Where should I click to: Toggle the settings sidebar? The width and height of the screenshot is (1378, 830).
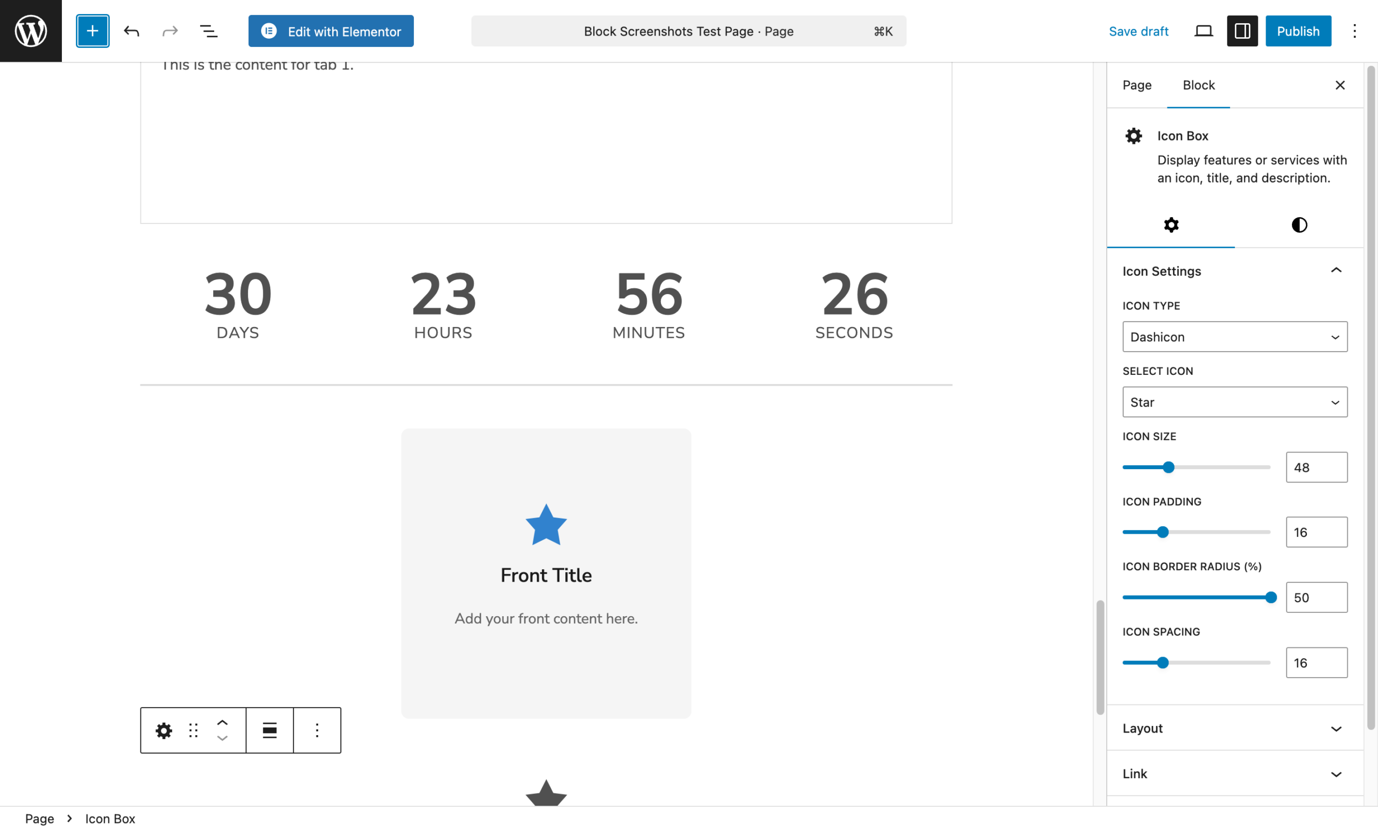(x=1242, y=31)
